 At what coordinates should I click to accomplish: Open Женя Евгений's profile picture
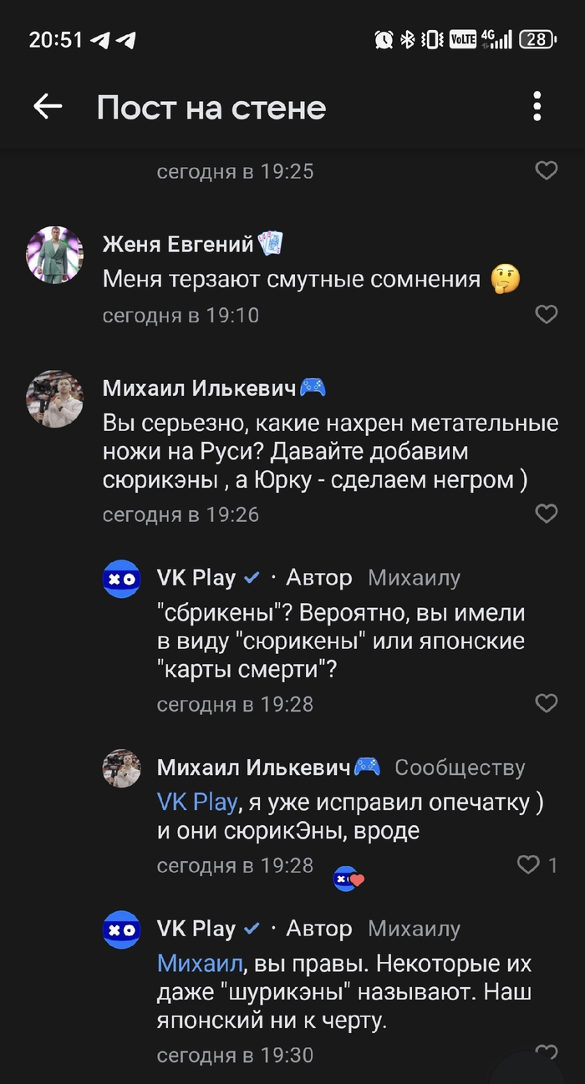55,255
